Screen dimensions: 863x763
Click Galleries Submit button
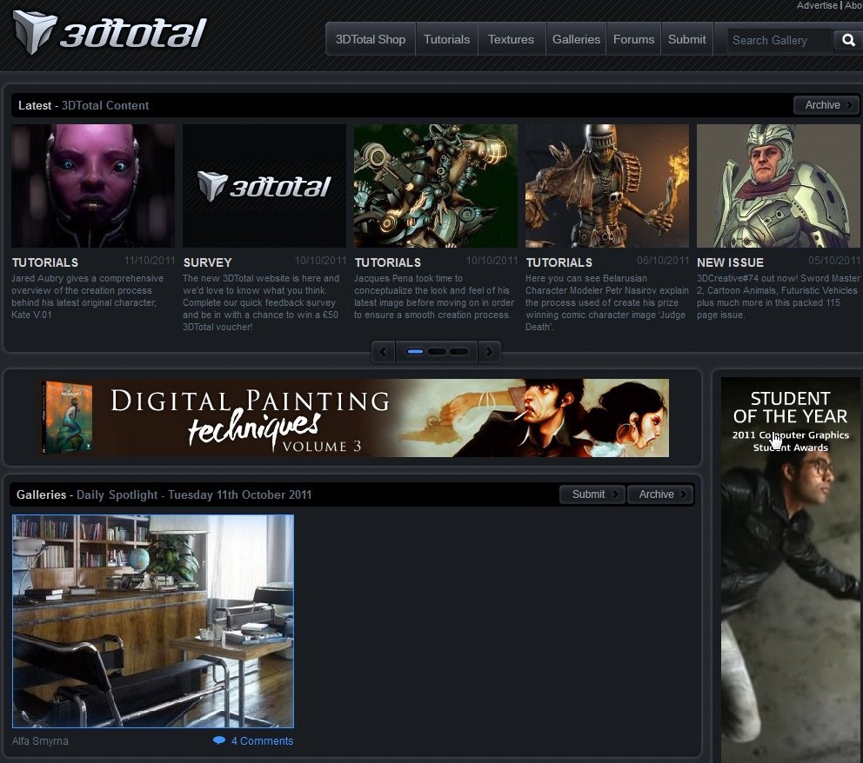click(592, 494)
